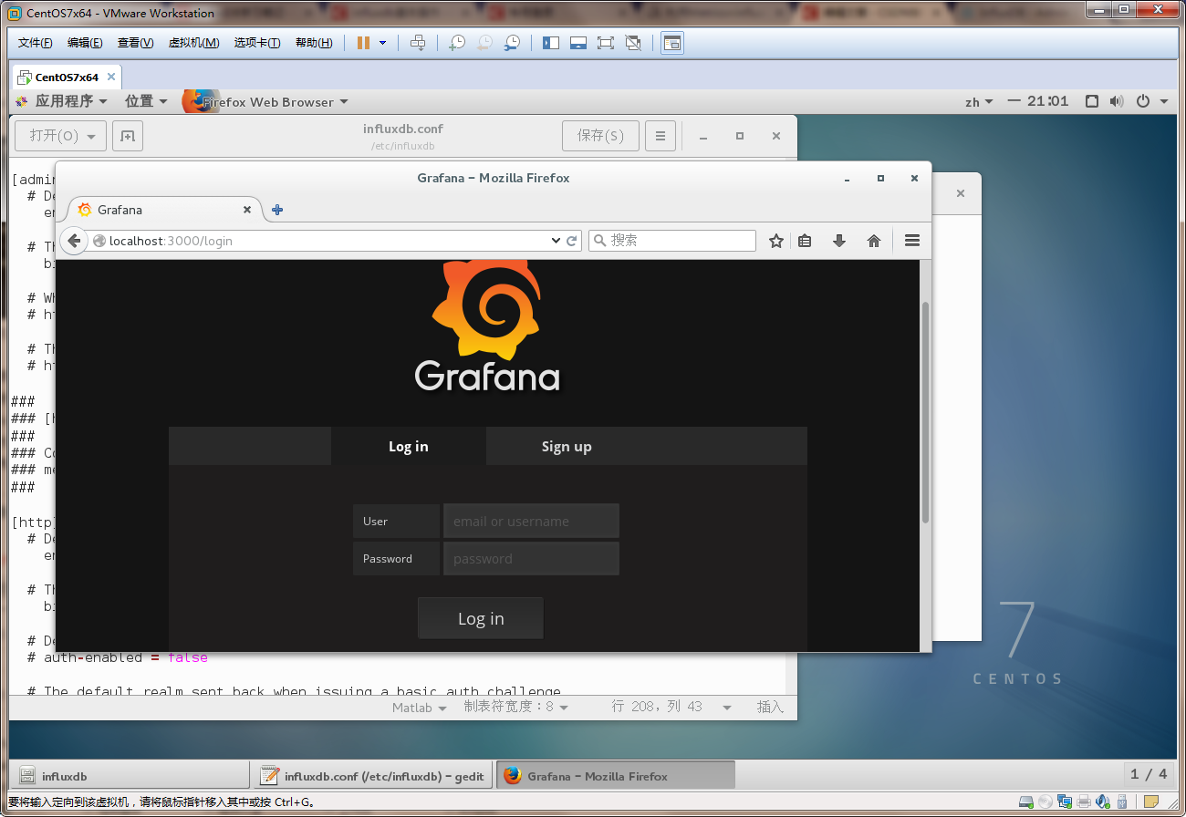
Task: Click the Grafana Log in button
Action: point(481,618)
